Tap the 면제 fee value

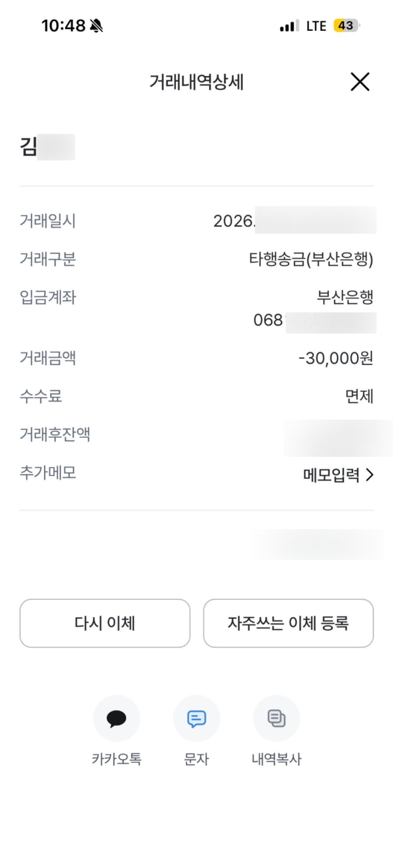pyautogui.click(x=359, y=396)
